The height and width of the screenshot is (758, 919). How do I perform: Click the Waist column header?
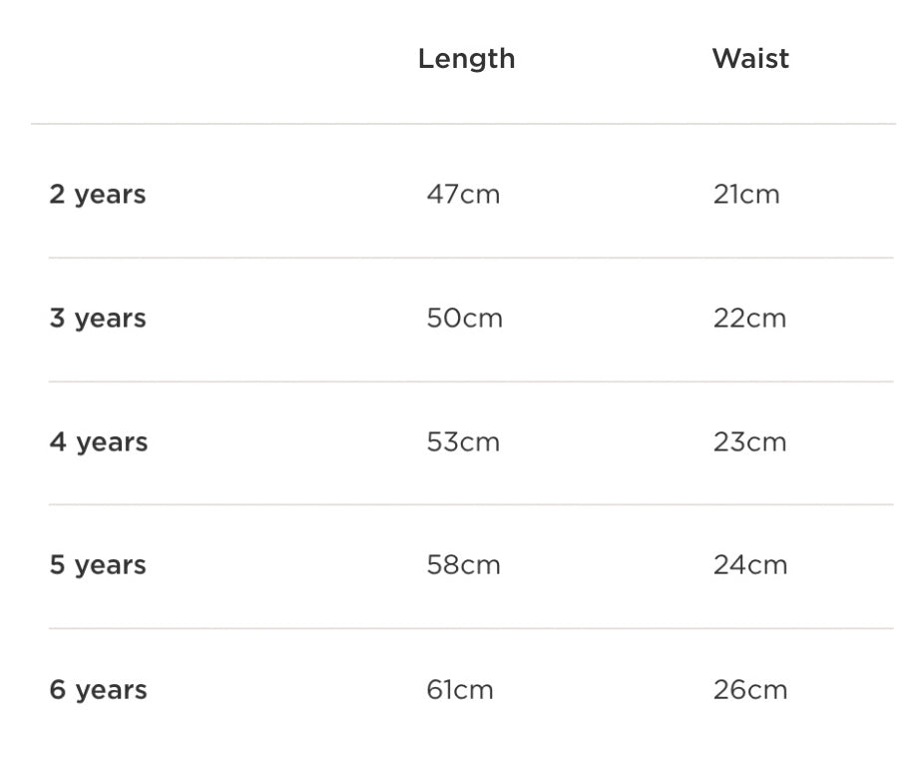tap(750, 59)
